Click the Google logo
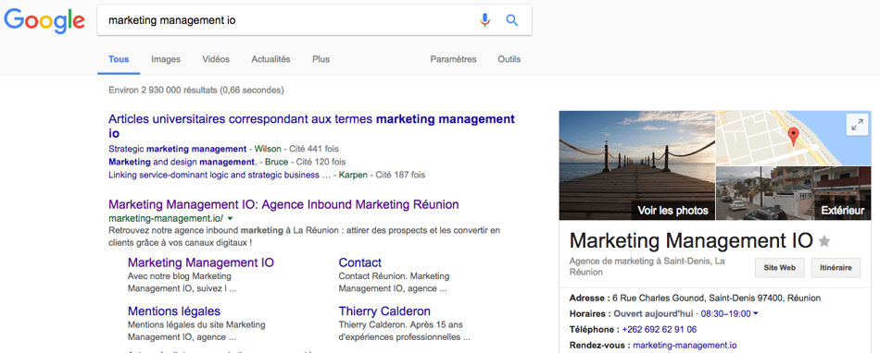880x353 pixels. coord(44,21)
